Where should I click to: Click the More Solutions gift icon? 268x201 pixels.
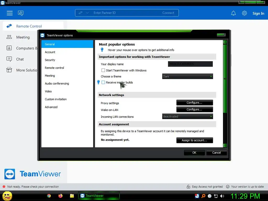(x=9, y=70)
